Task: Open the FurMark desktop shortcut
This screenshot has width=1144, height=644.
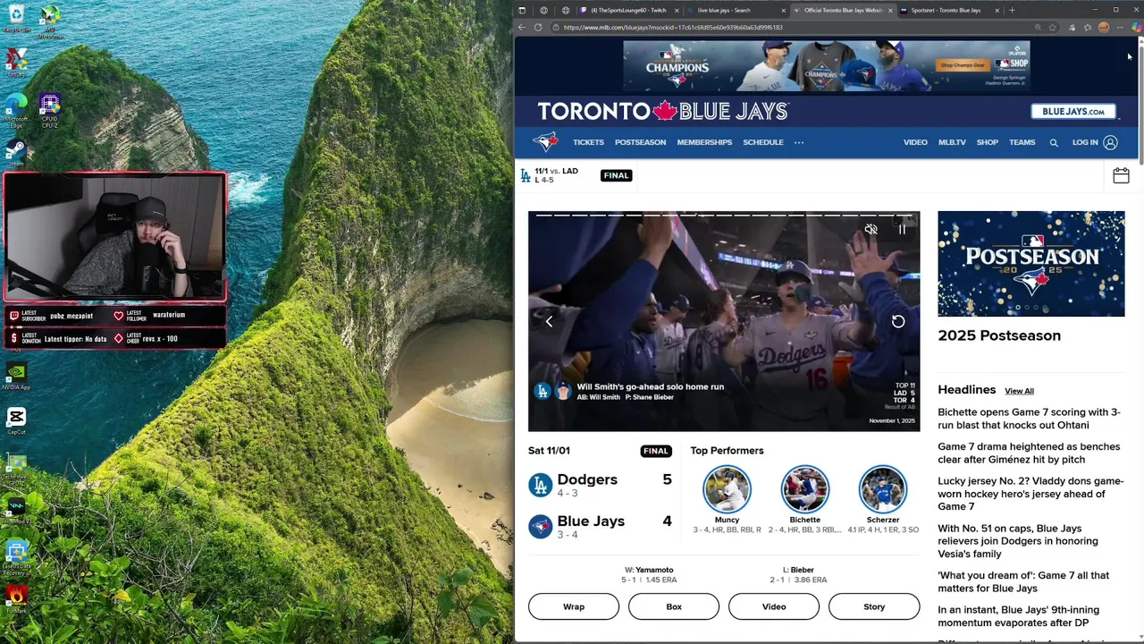Action: pos(16,597)
